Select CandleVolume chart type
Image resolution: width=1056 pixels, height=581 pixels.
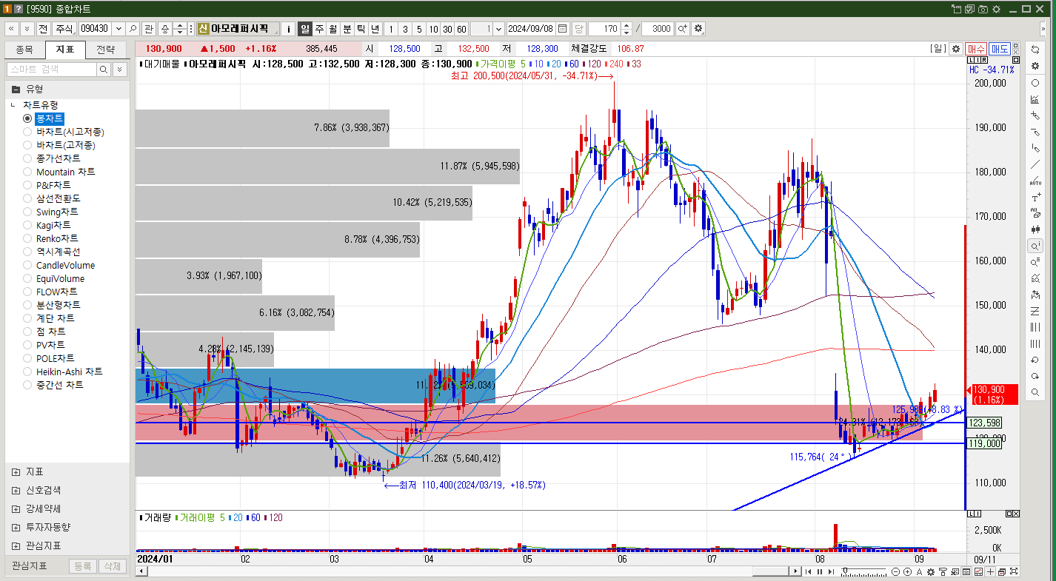[x=28, y=265]
